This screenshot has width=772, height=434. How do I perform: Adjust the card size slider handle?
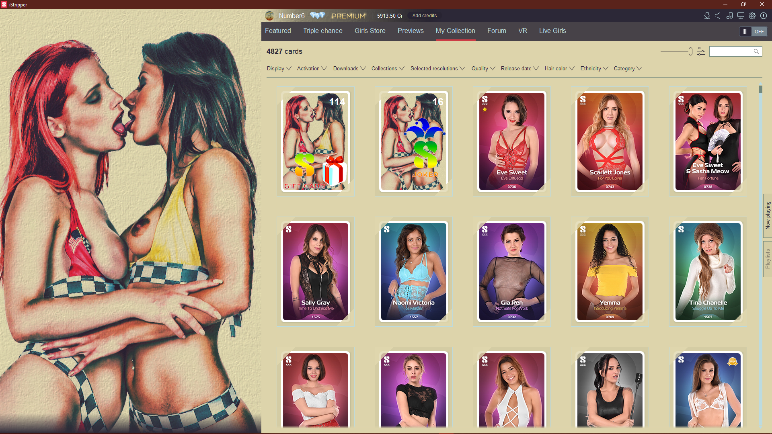tap(690, 51)
